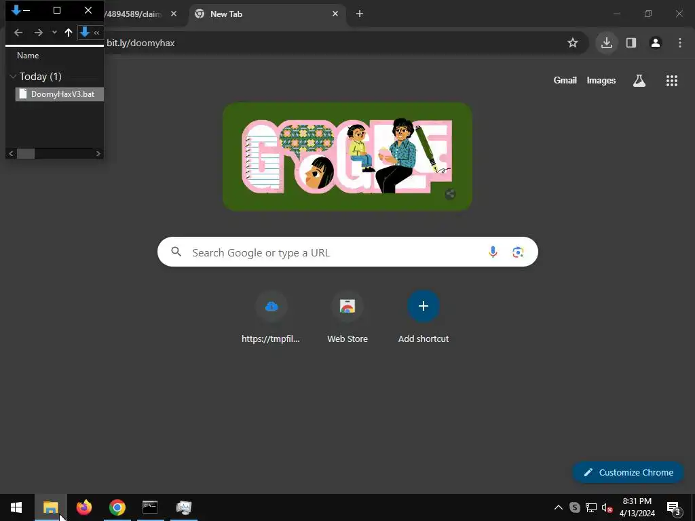
Task: Go up one folder in Explorer
Action: (x=69, y=33)
